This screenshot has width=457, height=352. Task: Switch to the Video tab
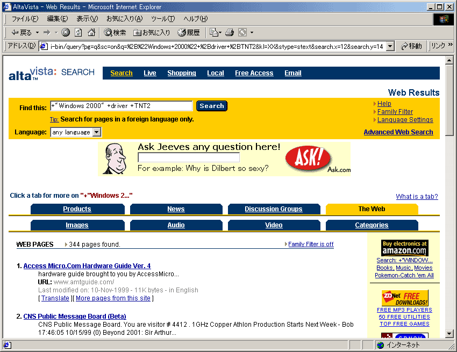274,225
